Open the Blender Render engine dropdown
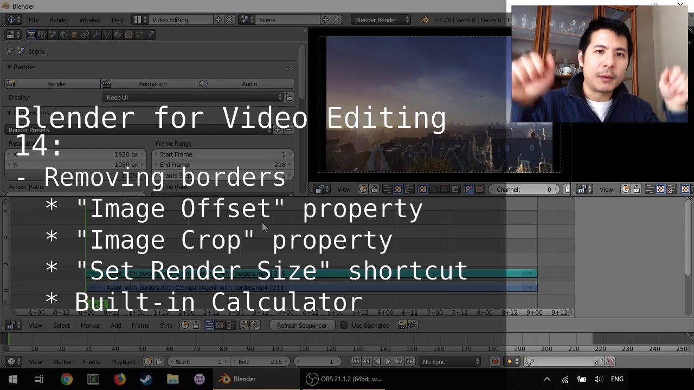This screenshot has width=694, height=390. (x=380, y=19)
